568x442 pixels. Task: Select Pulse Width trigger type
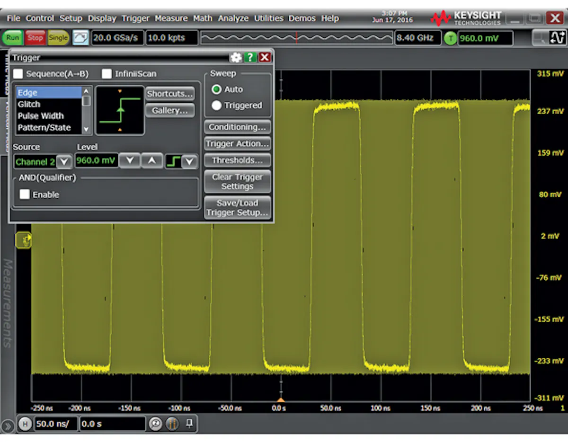point(49,116)
